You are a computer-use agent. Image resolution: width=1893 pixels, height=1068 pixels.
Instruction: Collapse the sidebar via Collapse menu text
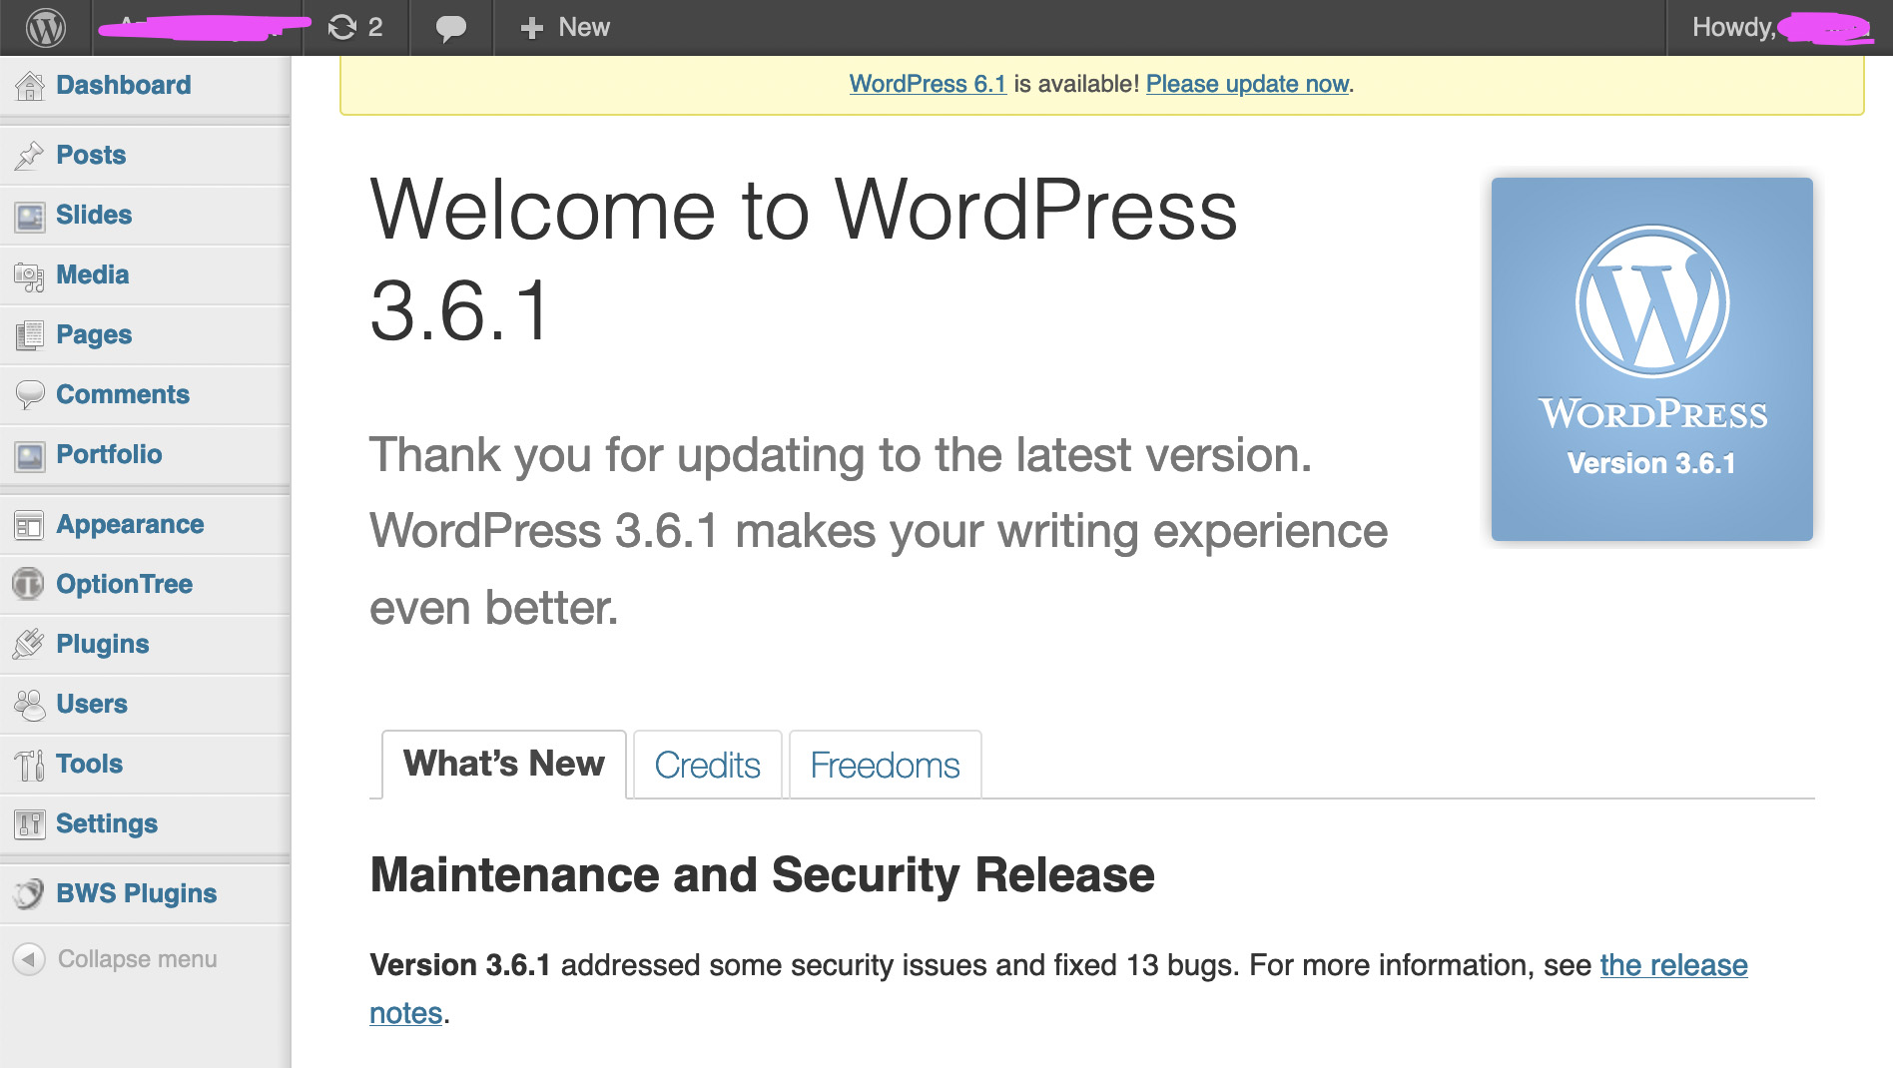pyautogui.click(x=138, y=959)
